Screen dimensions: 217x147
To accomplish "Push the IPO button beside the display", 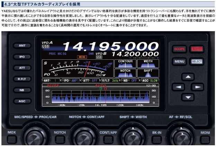I will (22, 57).
